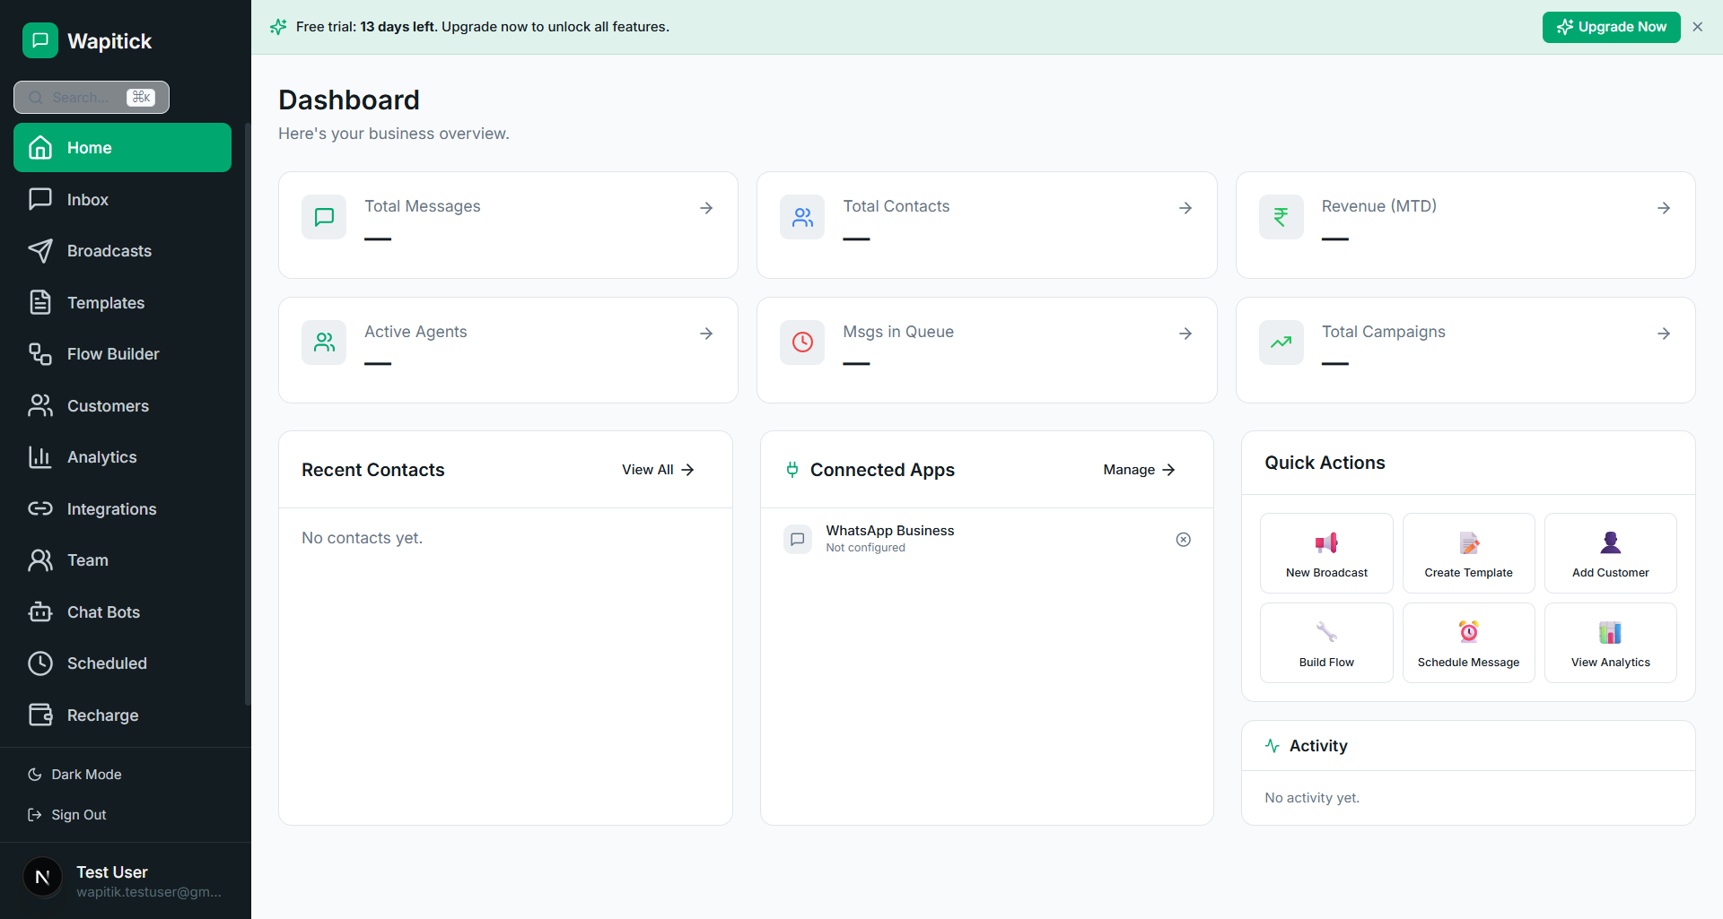Click the WhatsApp Business status x-circle icon

point(1184,540)
